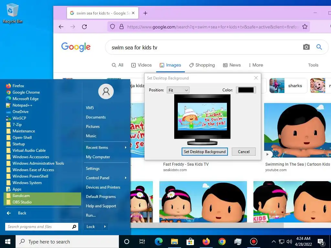Open Cortana circle on the taskbar

click(x=126, y=242)
